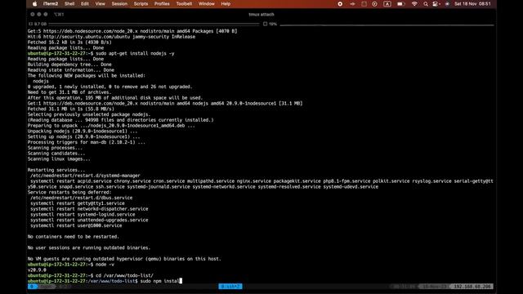Click the Siri icon

click(x=447, y=4)
